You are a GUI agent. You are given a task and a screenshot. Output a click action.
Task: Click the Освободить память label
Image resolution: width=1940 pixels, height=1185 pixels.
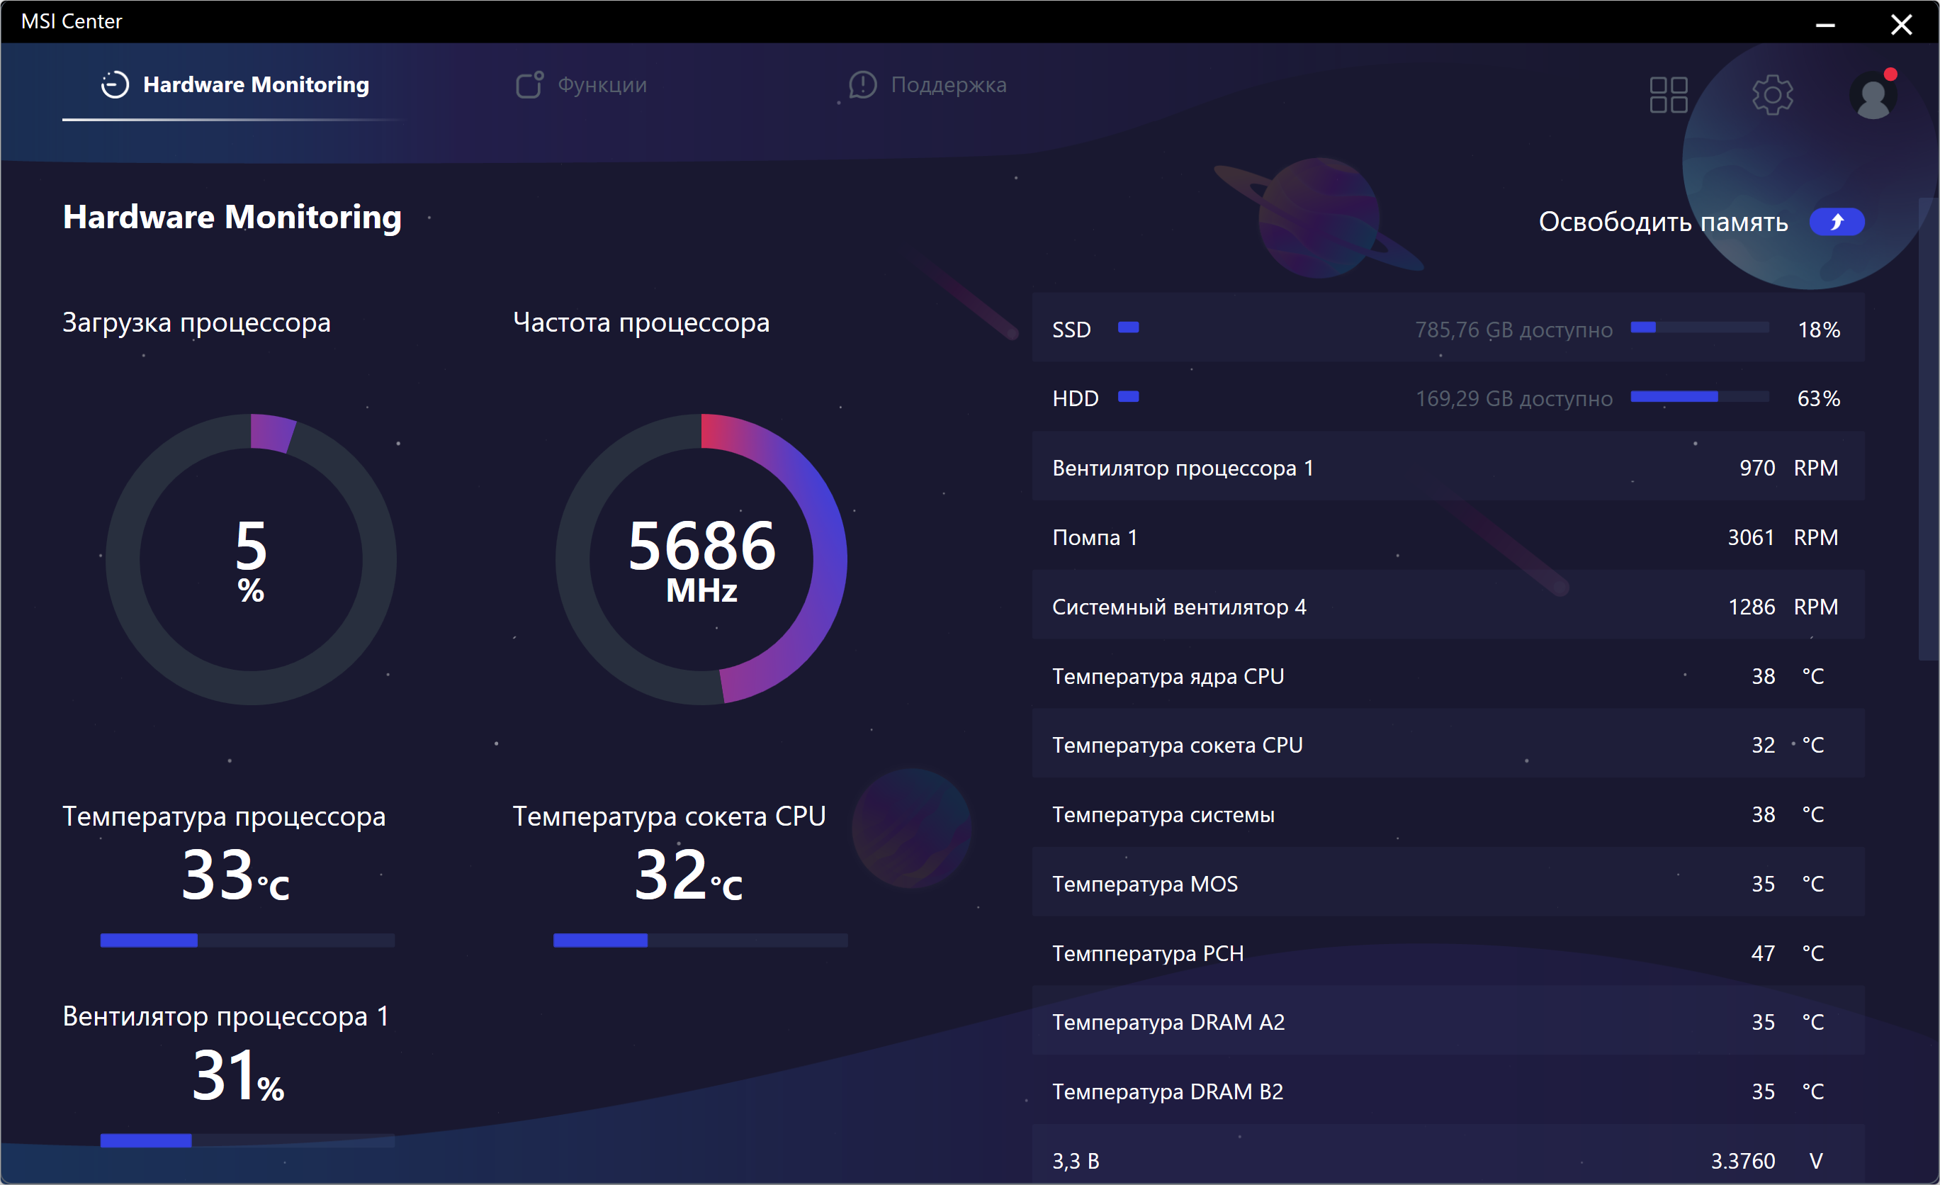1662,222
